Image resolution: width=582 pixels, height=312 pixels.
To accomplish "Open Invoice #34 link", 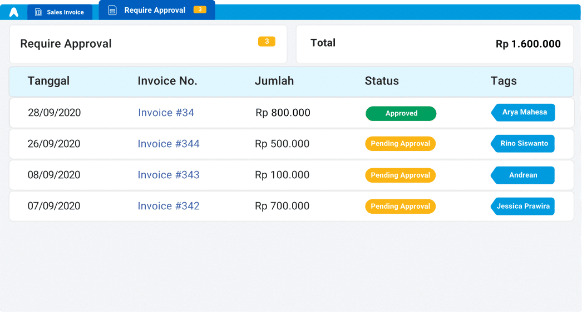I will (166, 113).
